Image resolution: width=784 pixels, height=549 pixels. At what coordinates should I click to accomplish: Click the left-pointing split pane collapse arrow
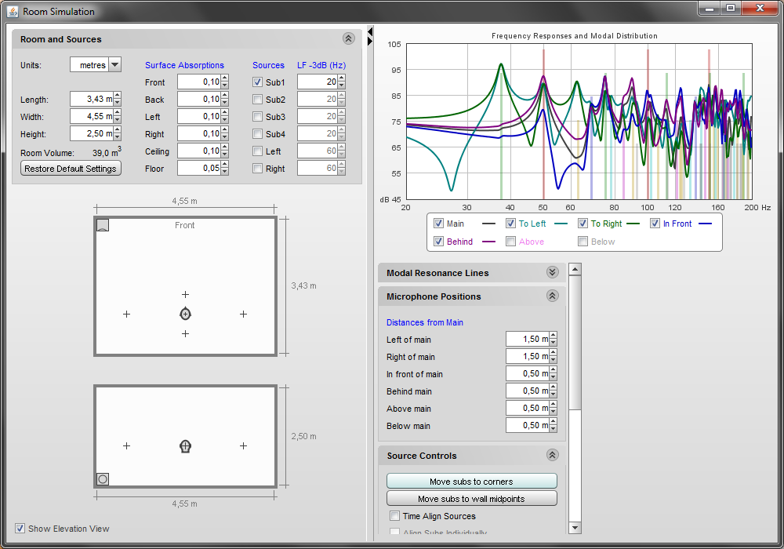coord(370,31)
